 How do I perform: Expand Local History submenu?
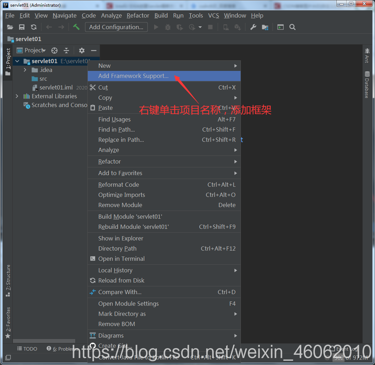(164, 270)
